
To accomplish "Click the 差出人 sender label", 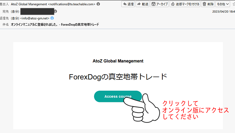I will pos(4,4).
